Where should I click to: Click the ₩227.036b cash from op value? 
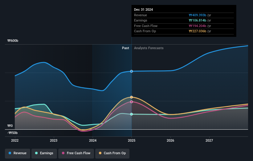198,31
